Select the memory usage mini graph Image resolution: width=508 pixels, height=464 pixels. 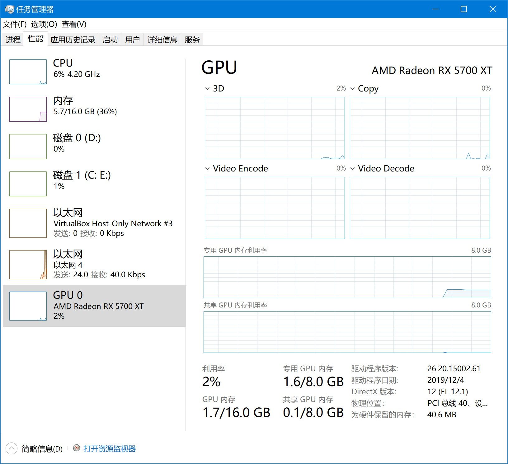pos(28,109)
